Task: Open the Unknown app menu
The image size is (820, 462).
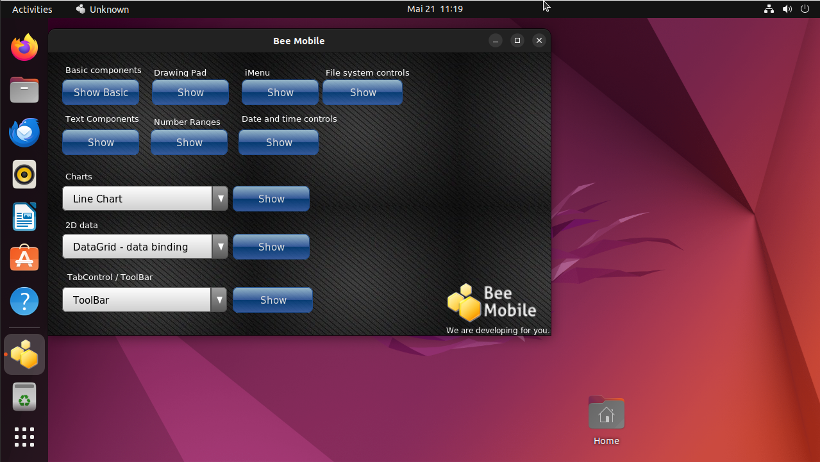Action: click(103, 9)
